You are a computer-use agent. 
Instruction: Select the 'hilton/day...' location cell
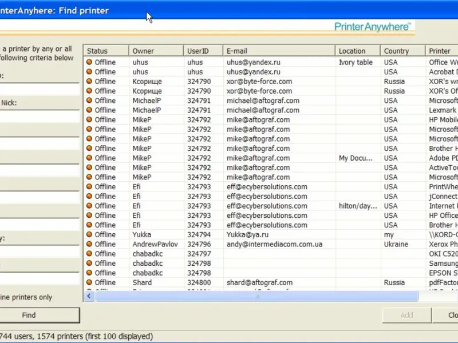358,206
